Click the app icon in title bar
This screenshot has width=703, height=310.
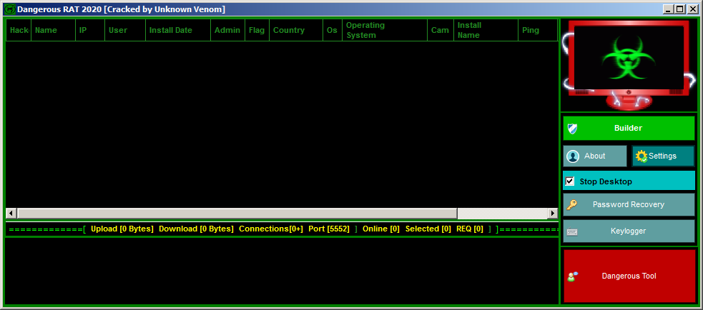(9, 9)
